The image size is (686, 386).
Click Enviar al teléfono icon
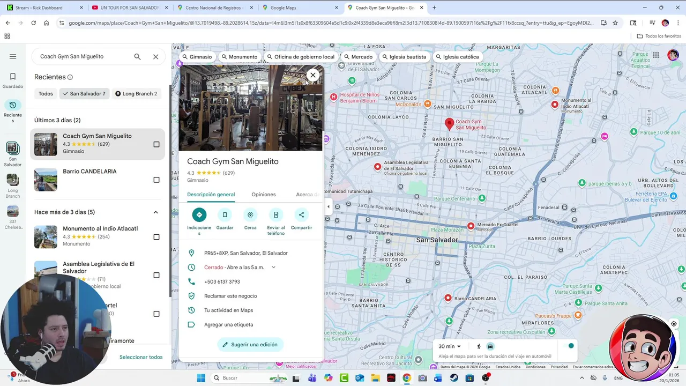pos(276,215)
